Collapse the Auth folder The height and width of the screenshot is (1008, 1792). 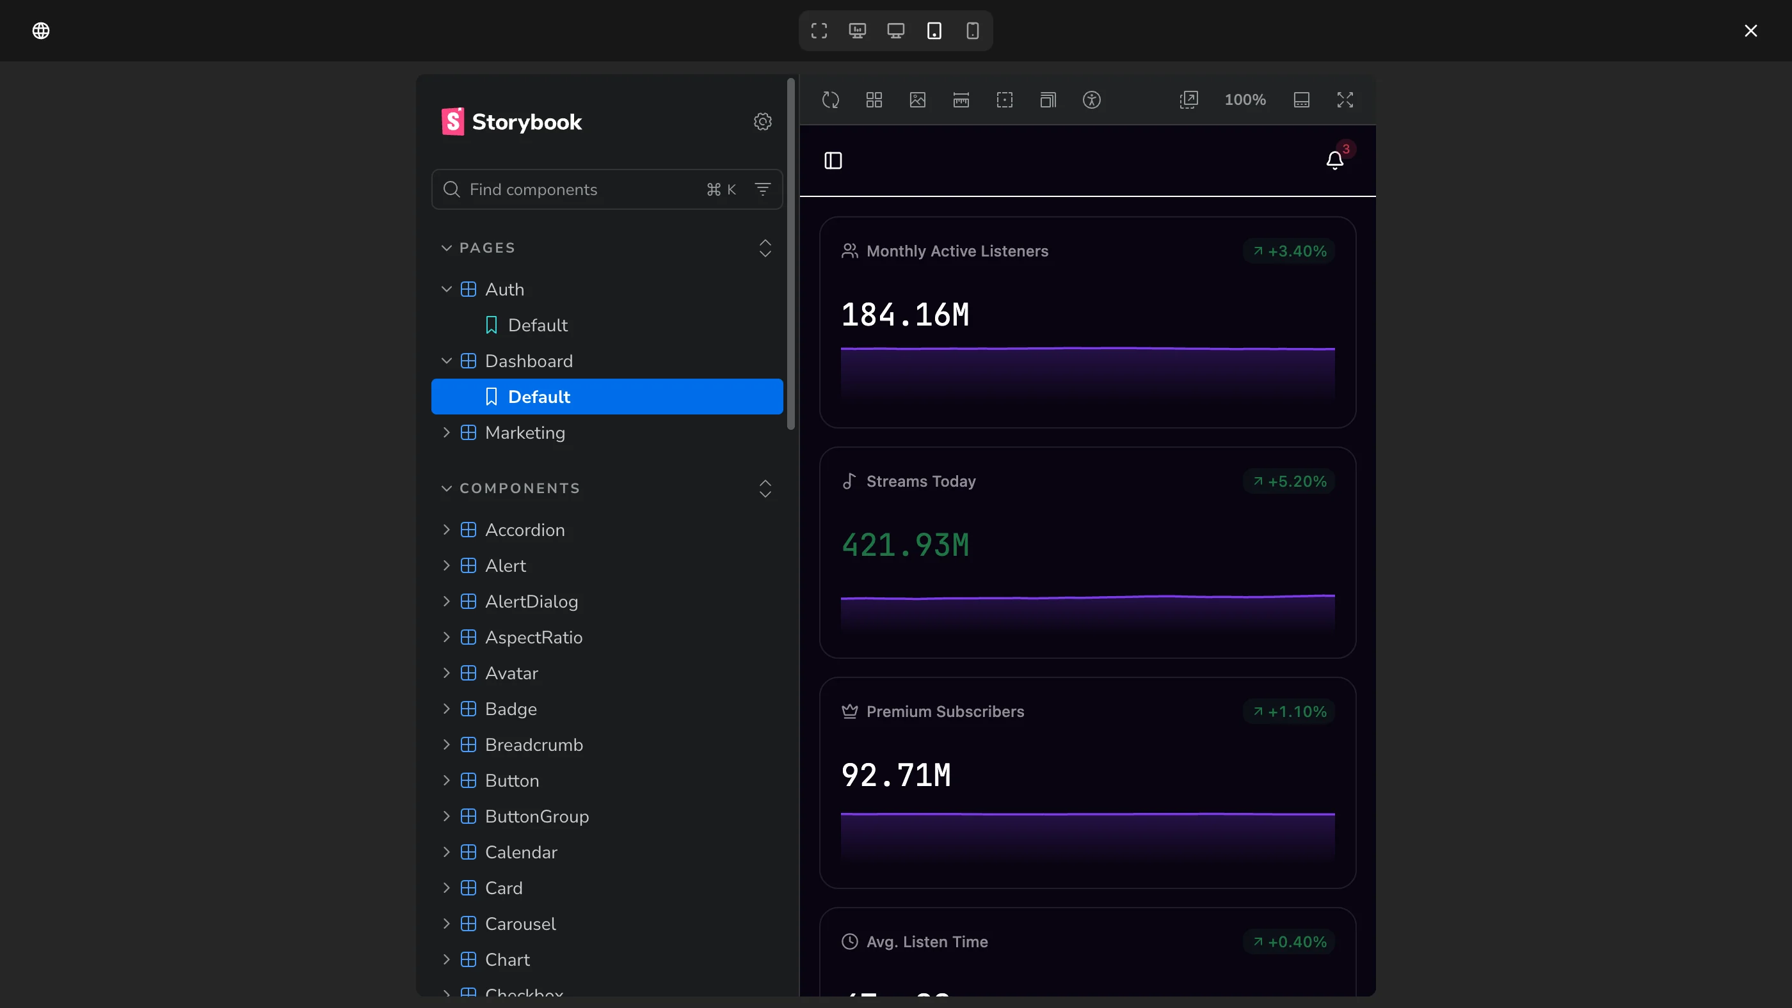point(607,289)
